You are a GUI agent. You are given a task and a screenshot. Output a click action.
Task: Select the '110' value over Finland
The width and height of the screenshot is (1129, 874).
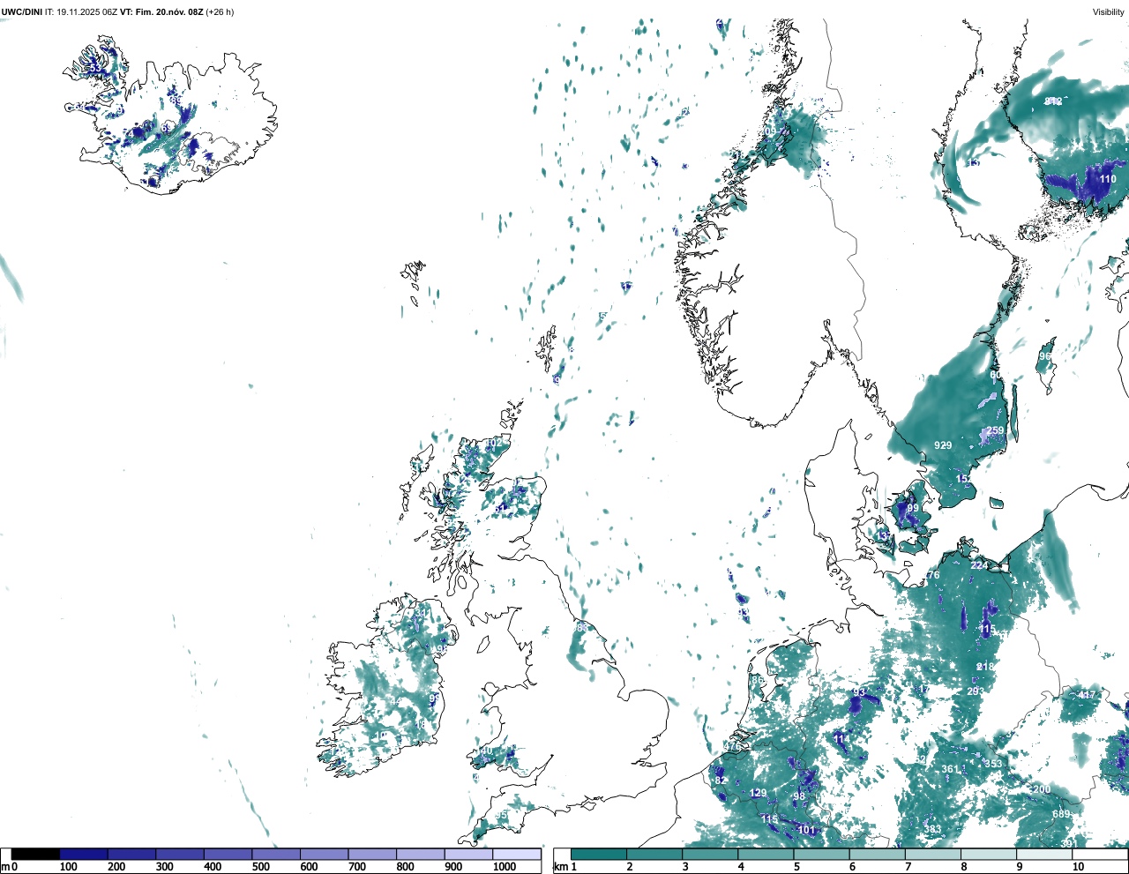click(x=1108, y=179)
